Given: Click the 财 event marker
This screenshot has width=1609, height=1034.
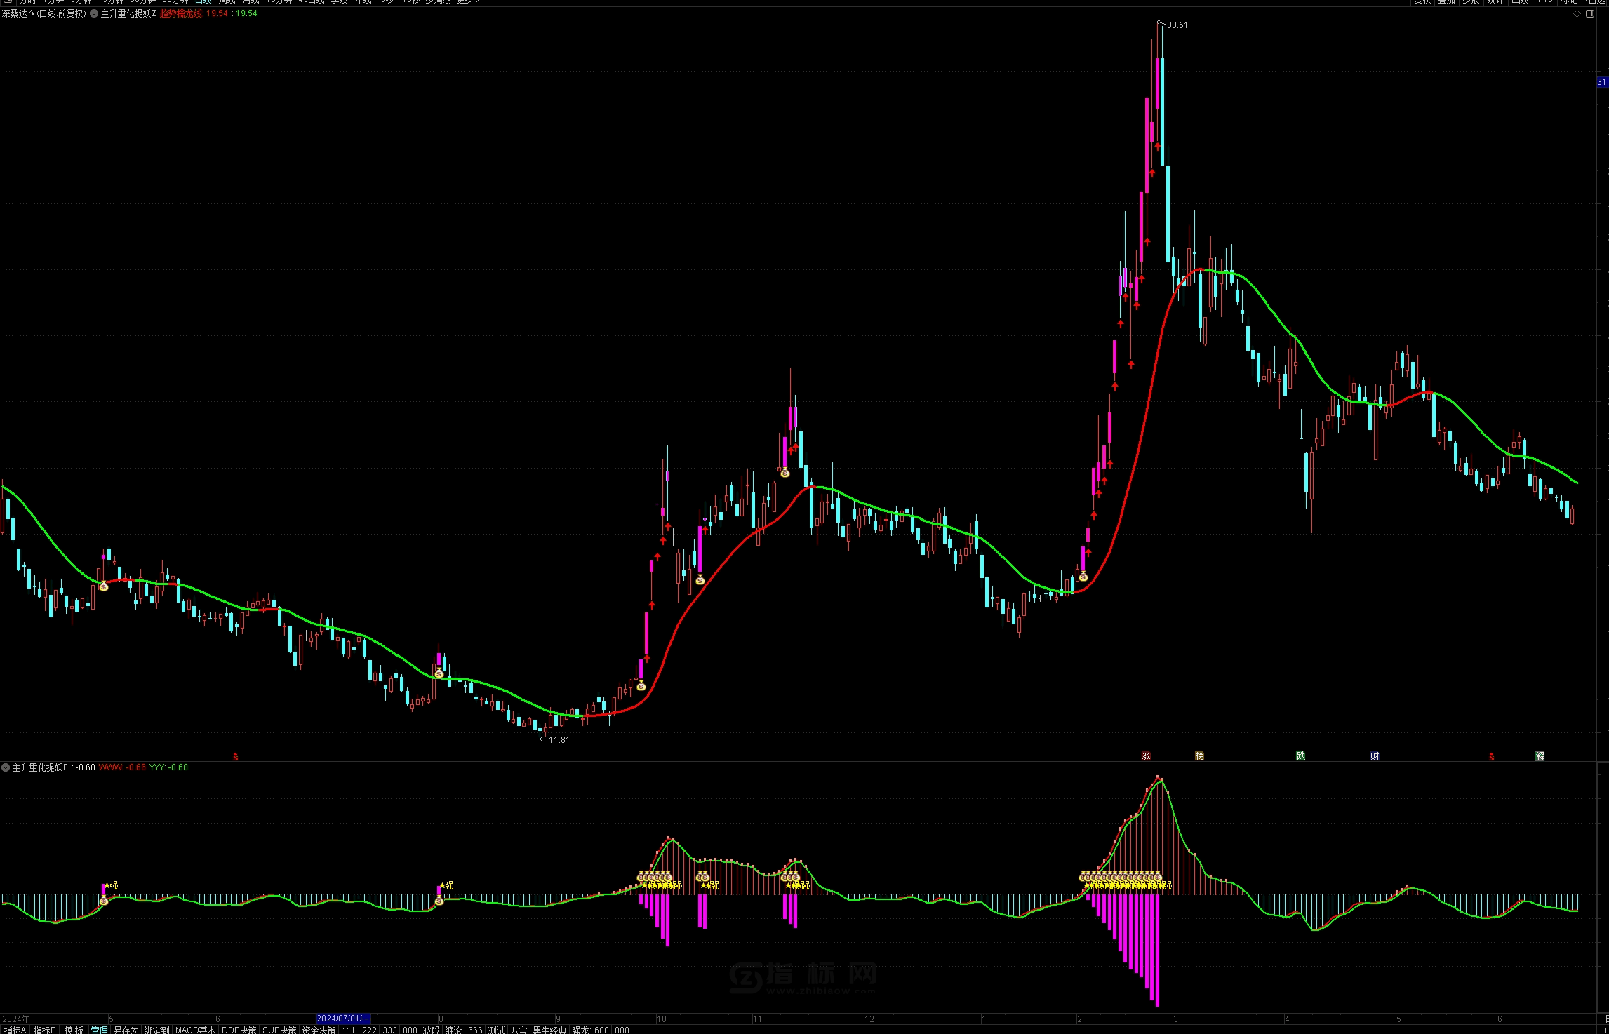Looking at the screenshot, I should click(1375, 756).
